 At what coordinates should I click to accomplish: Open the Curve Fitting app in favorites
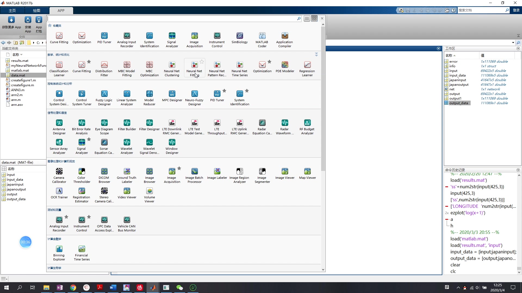coord(59,38)
